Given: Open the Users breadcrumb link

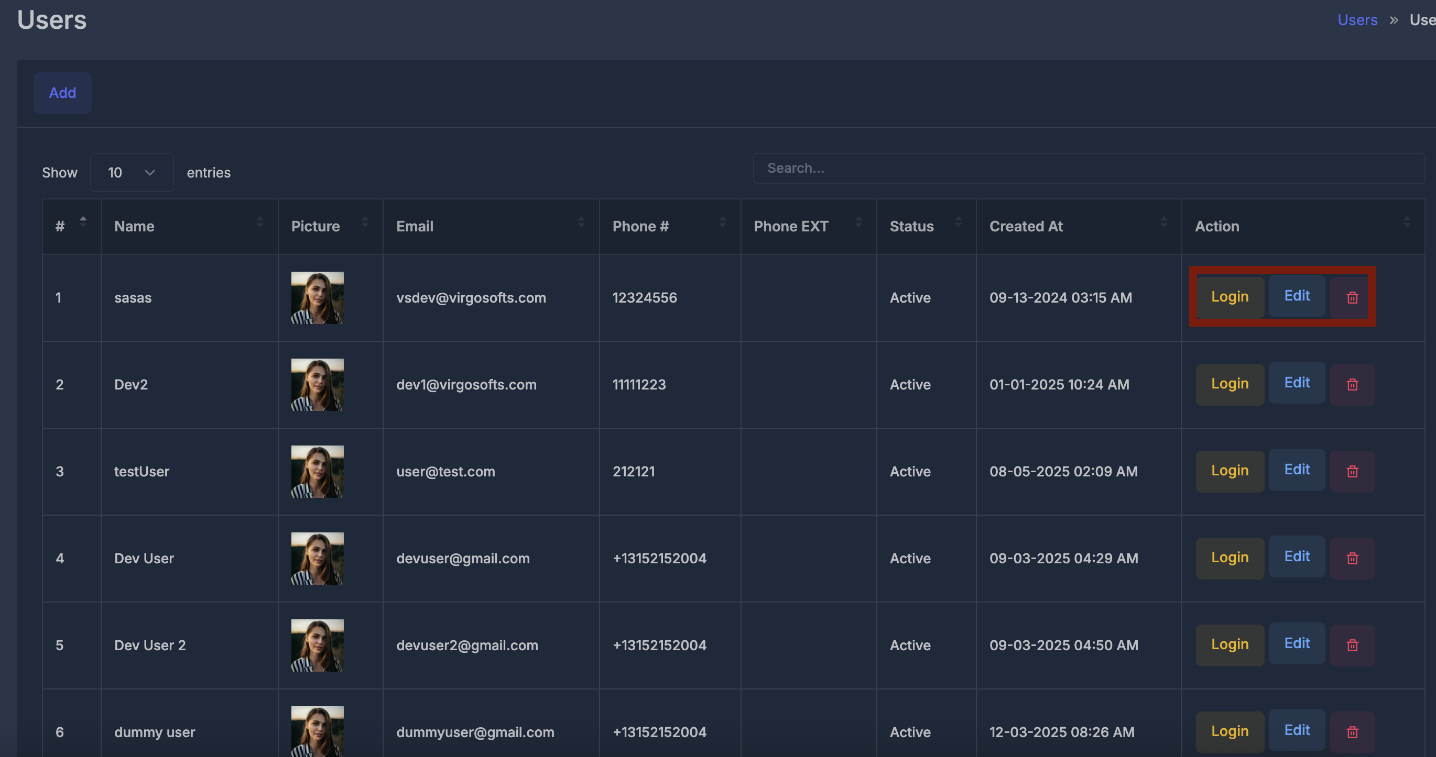Looking at the screenshot, I should [1357, 20].
